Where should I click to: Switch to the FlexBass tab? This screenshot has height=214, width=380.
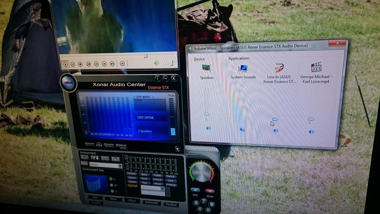pyautogui.click(x=171, y=205)
